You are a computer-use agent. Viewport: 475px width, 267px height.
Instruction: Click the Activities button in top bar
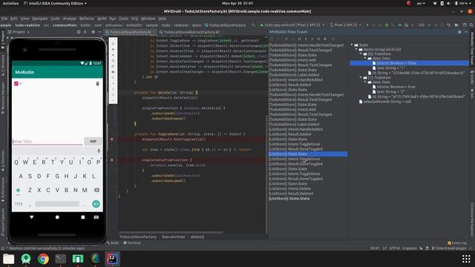pyautogui.click(x=10, y=3)
